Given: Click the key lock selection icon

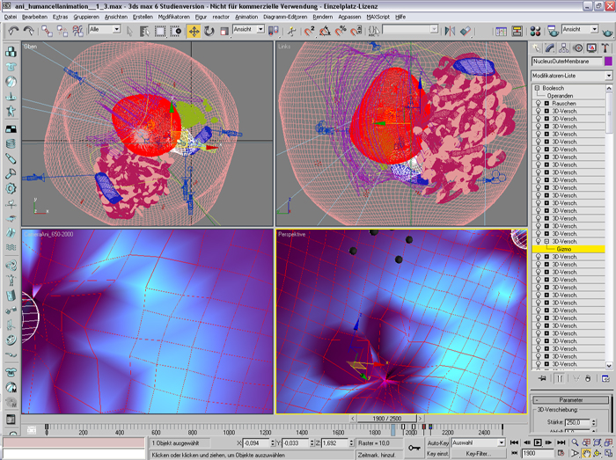Looking at the screenshot, I should tap(414, 448).
